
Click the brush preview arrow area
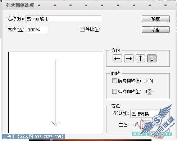click(55, 92)
